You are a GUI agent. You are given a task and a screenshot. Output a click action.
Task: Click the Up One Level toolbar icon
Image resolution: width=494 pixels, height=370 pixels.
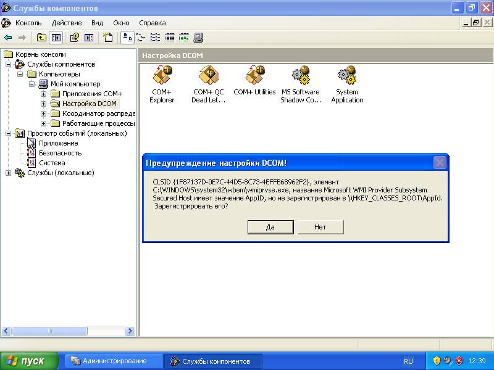pyautogui.click(x=41, y=38)
